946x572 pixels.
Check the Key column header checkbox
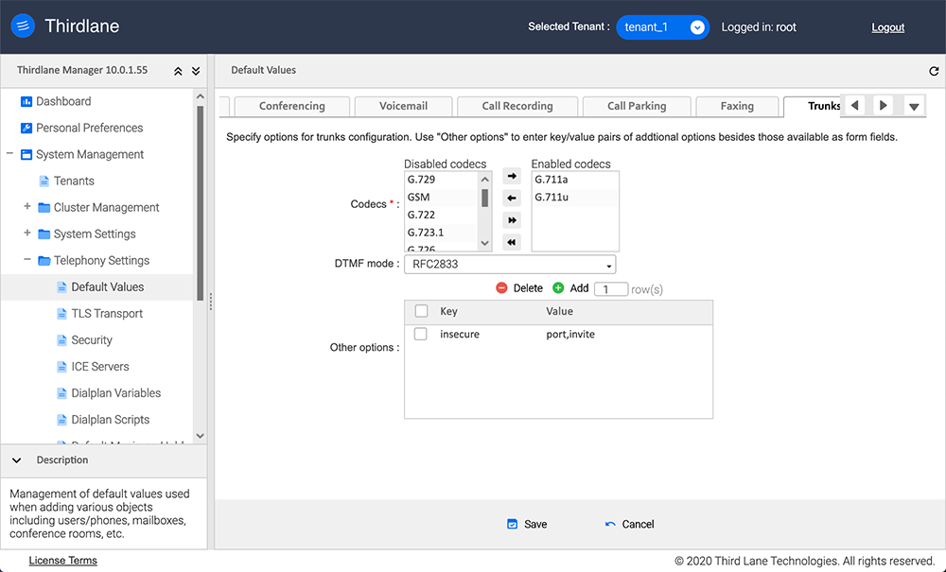(x=421, y=311)
